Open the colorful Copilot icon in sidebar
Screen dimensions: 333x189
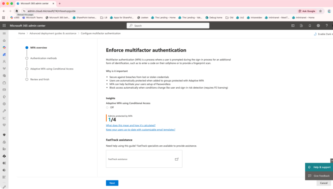(4, 48)
